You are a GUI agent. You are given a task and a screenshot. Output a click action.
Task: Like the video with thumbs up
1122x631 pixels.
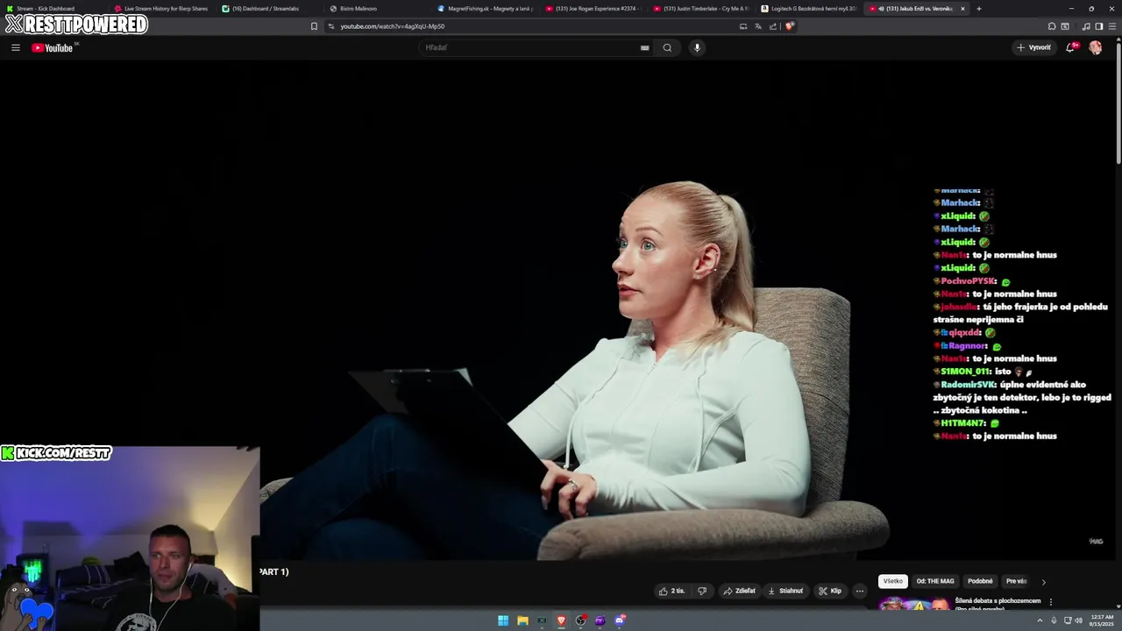[x=672, y=591]
